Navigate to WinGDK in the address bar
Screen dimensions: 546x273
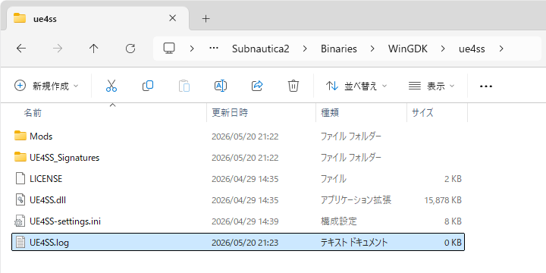coord(408,49)
